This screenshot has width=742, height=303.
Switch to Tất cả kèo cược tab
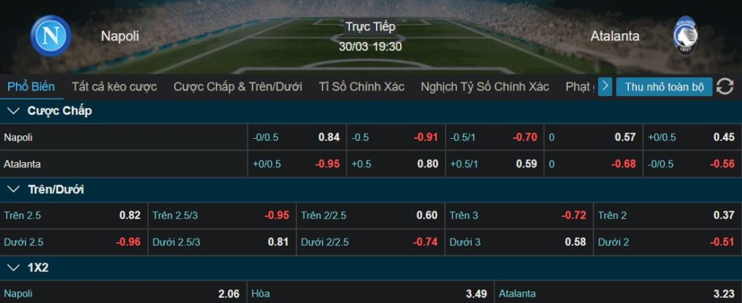(114, 87)
